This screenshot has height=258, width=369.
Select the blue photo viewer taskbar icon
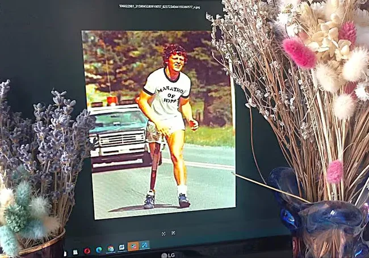pyautogui.click(x=145, y=245)
